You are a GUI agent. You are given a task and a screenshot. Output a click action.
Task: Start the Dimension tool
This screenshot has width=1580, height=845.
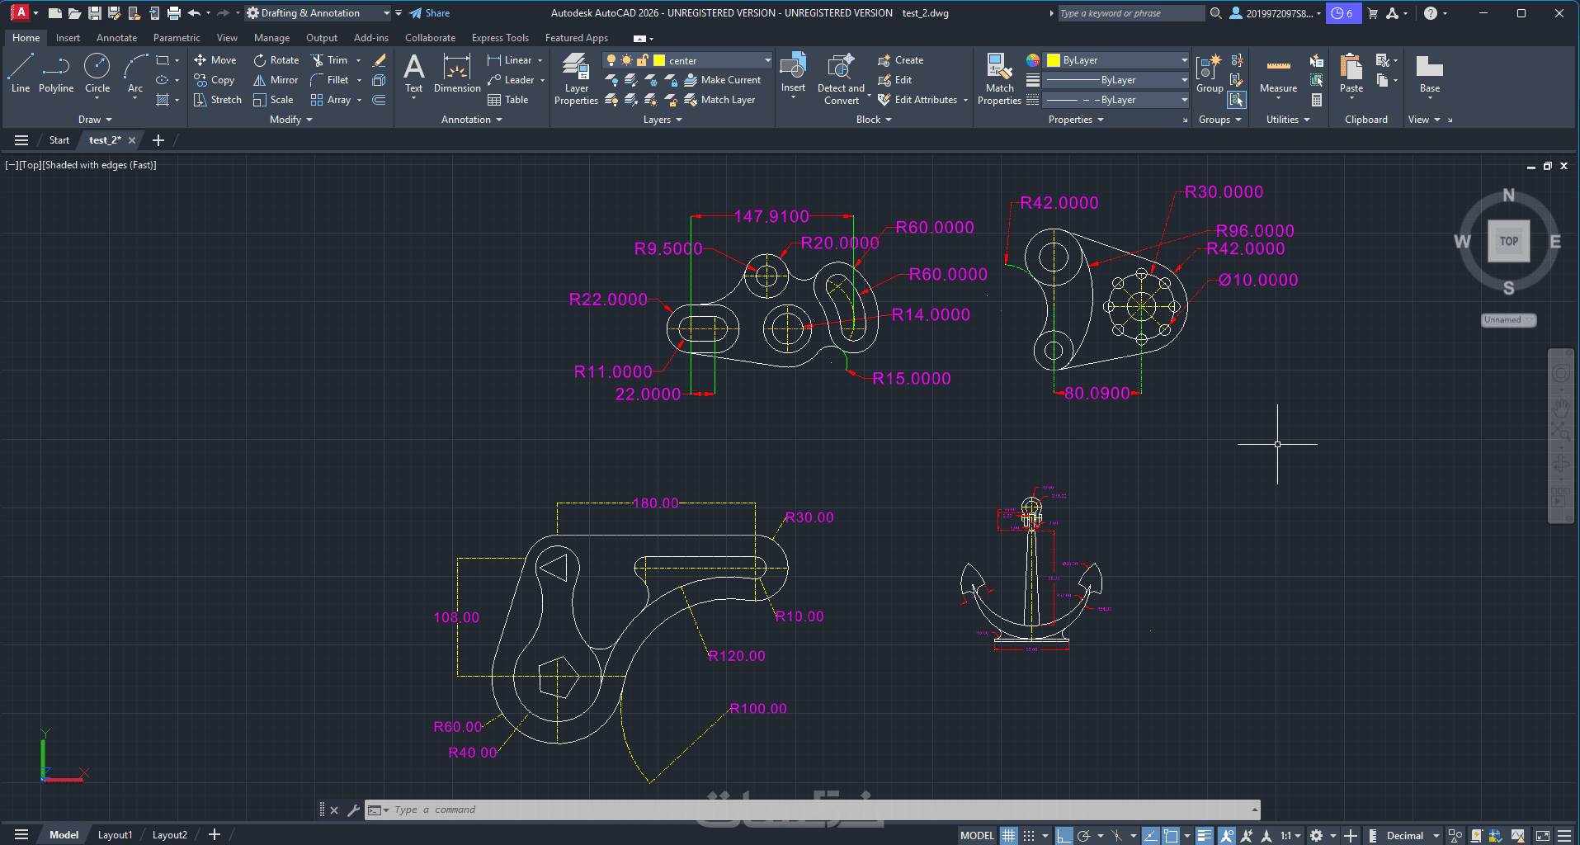coord(457,73)
